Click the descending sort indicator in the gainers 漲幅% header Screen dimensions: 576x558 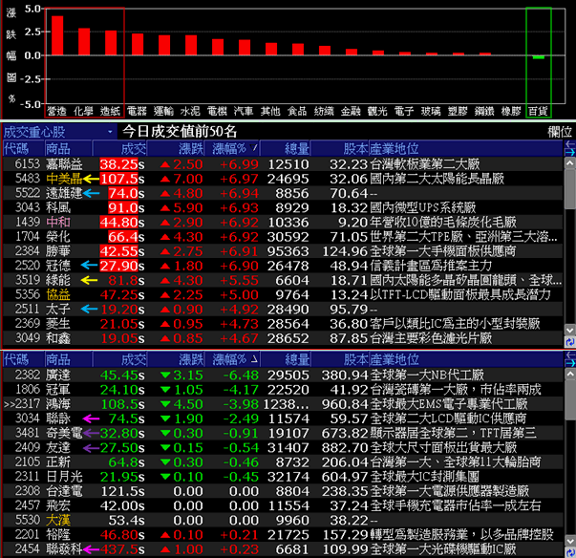pos(253,148)
